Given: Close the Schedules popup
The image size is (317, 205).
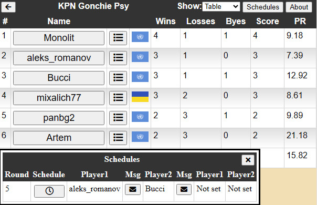Looking at the screenshot, I should coord(248,160).
